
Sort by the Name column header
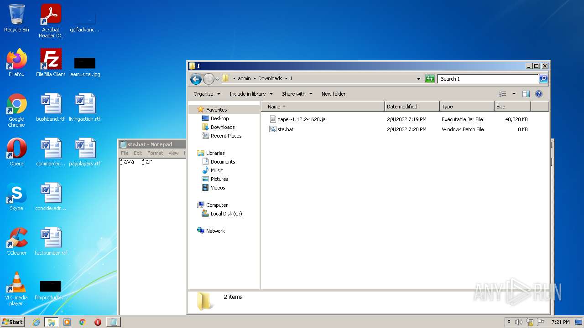click(x=323, y=107)
